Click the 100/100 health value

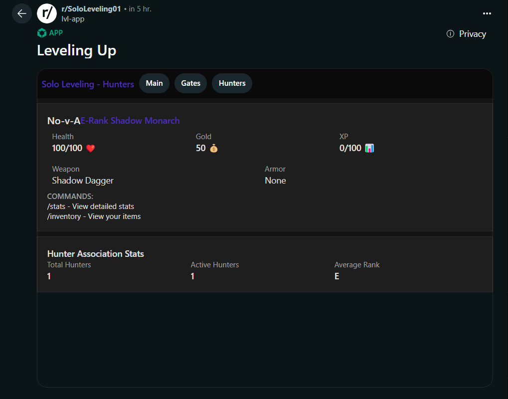click(67, 148)
